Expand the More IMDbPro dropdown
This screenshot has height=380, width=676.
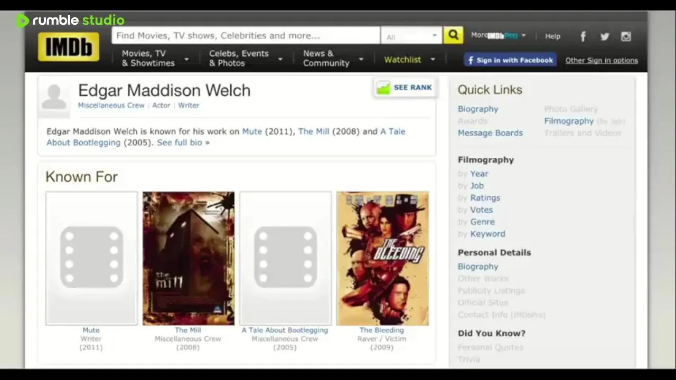click(x=498, y=35)
